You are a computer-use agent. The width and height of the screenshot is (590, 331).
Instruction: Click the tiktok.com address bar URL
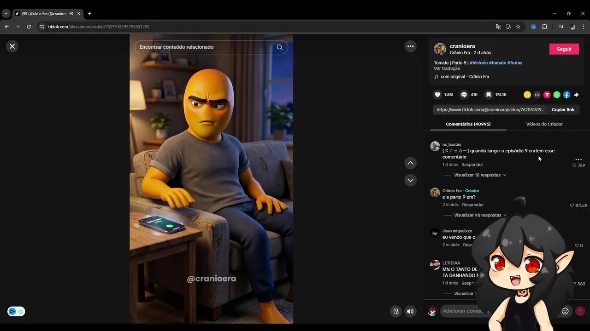99,27
